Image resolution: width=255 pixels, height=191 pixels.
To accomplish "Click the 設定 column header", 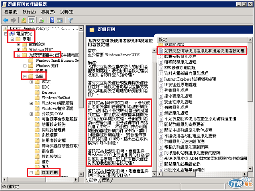I will [x=203, y=40].
